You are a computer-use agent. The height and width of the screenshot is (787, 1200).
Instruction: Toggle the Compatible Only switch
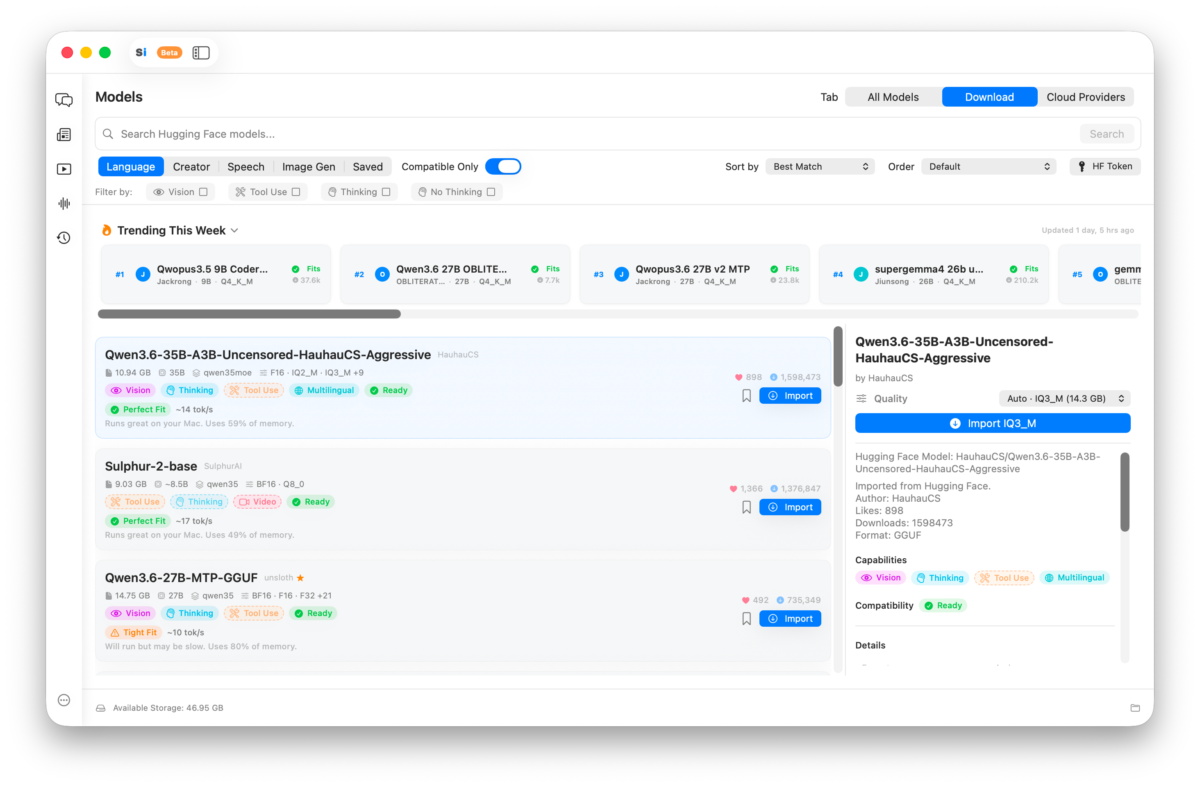pos(503,166)
